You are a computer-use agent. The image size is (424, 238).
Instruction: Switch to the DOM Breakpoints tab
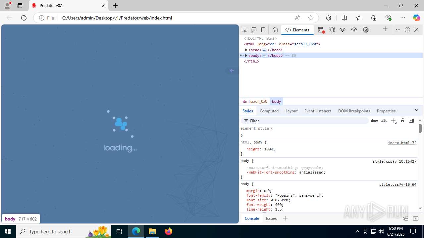point(354,111)
